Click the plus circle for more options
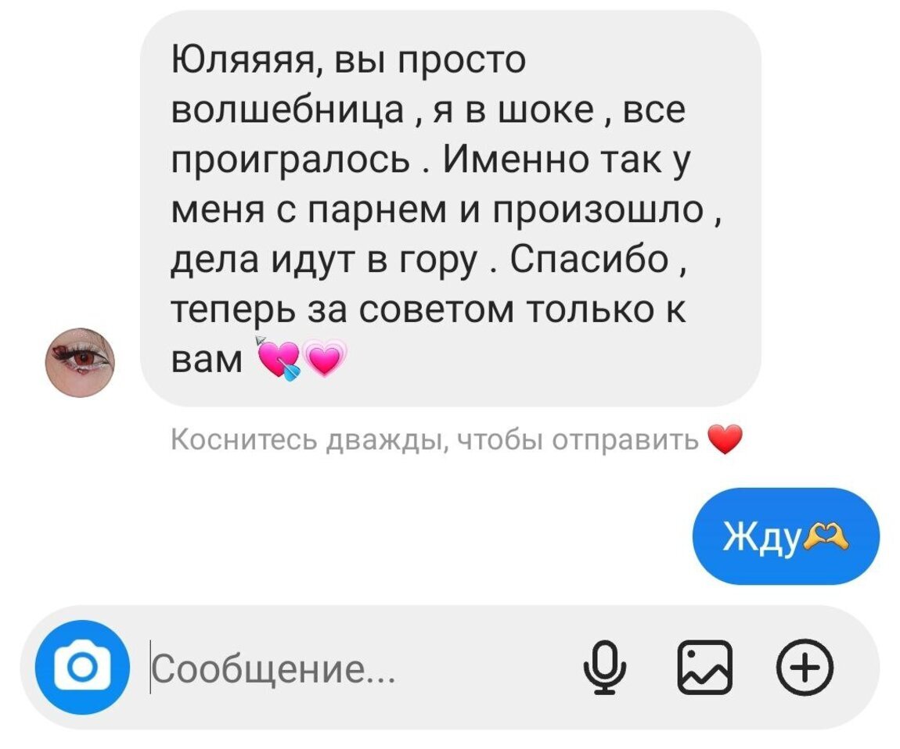This screenshot has width=900, height=749. coord(805,668)
